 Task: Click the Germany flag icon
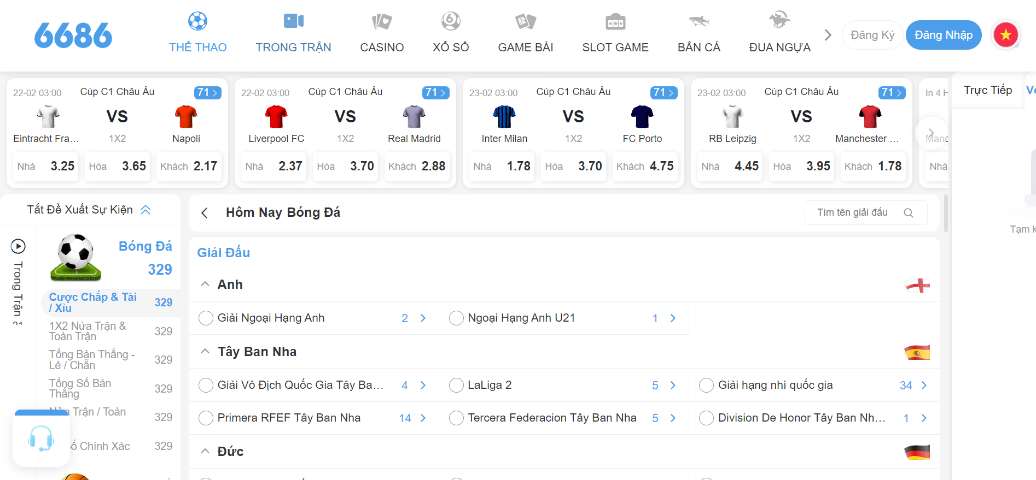[917, 452]
